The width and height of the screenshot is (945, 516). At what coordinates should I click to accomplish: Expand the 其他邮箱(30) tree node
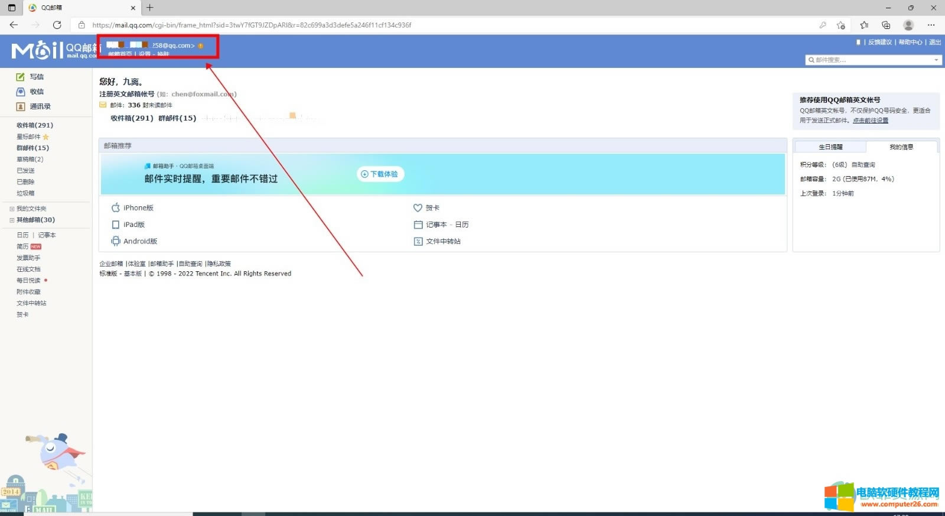pos(12,220)
